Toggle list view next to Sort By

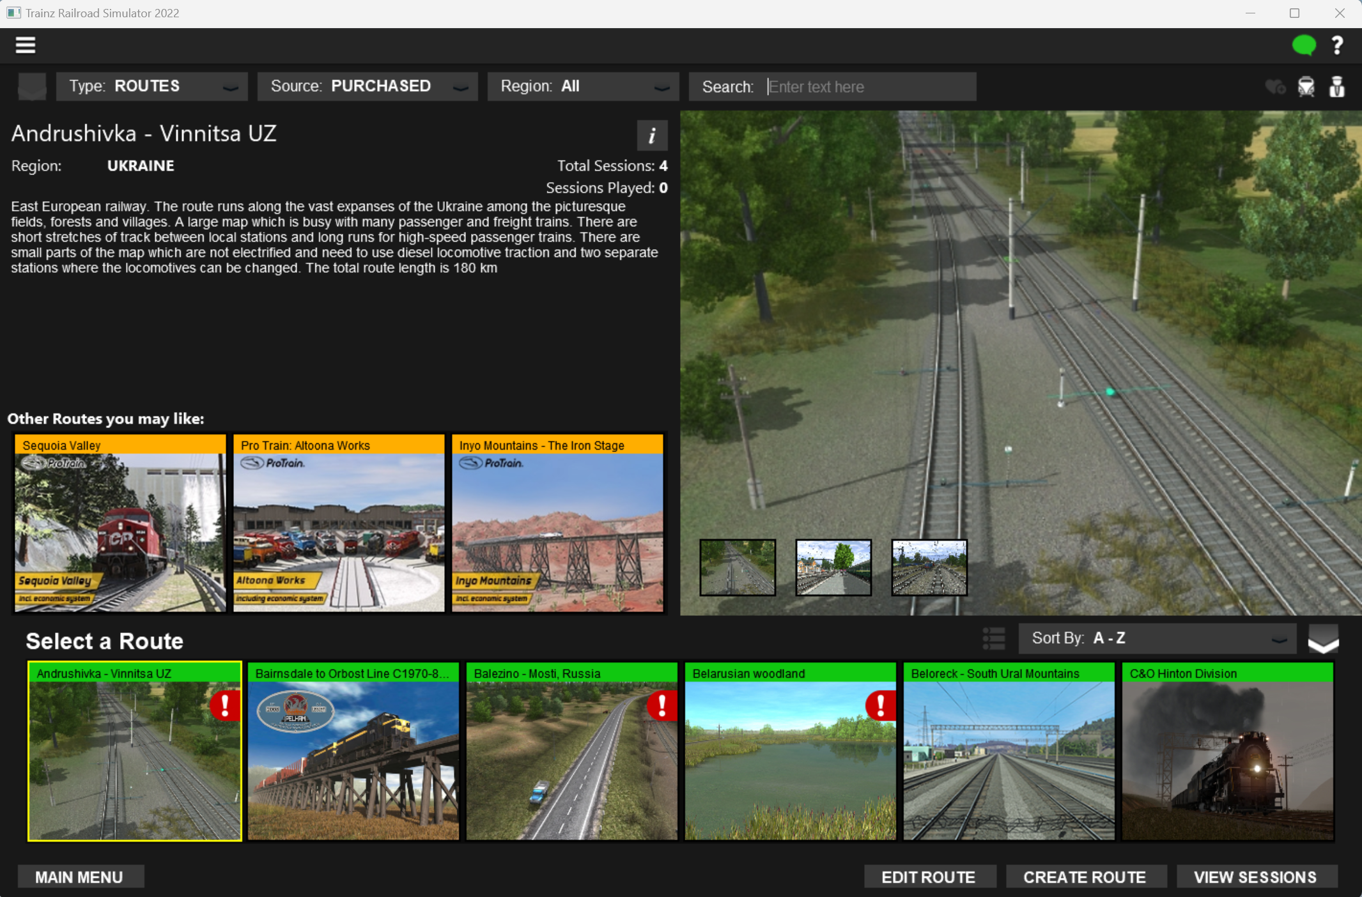click(x=993, y=638)
